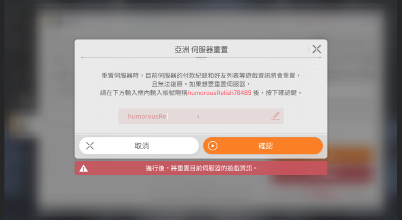Select the pink nickname humorousRelish78489 text
This screenshot has height=220, width=402.
(x=219, y=93)
